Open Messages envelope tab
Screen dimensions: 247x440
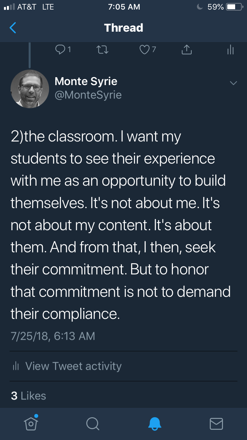pos(216,424)
